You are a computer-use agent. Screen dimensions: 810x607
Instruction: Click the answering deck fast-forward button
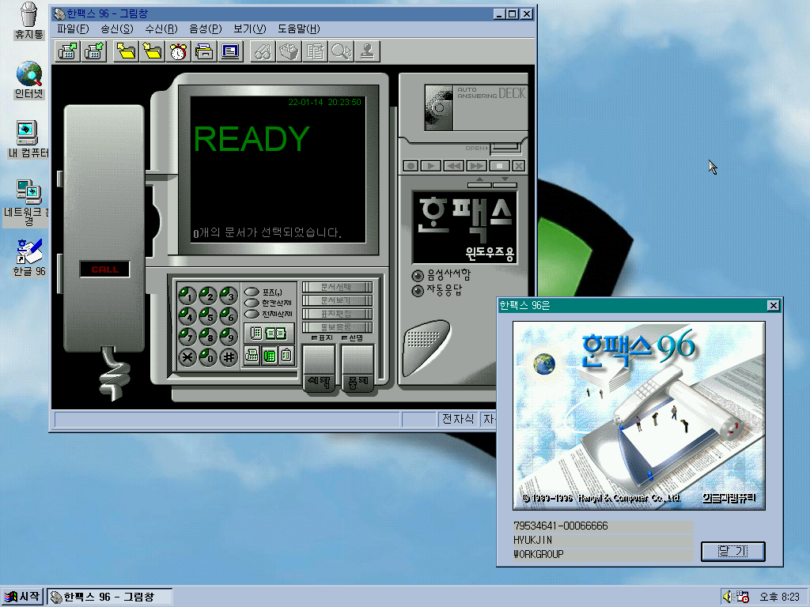pyautogui.click(x=476, y=166)
